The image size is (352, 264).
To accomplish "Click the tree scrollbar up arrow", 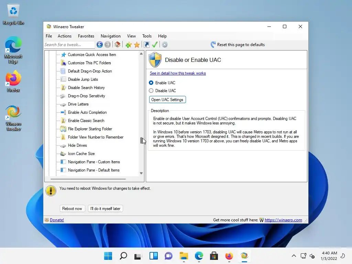I will [141, 54].
